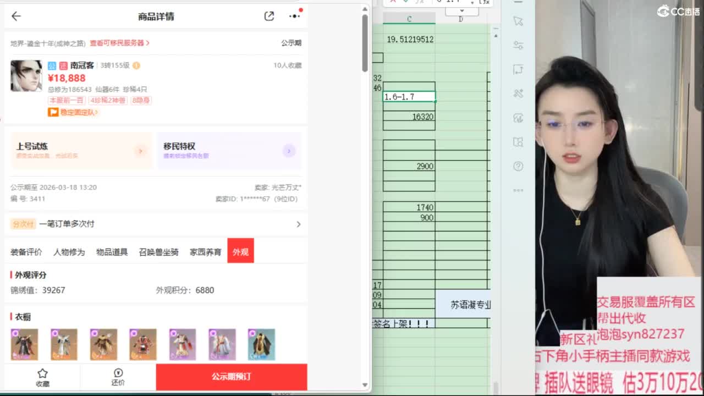This screenshot has width=704, height=396.
Task: Switch to the 装备评价 tab
Action: coord(26,252)
